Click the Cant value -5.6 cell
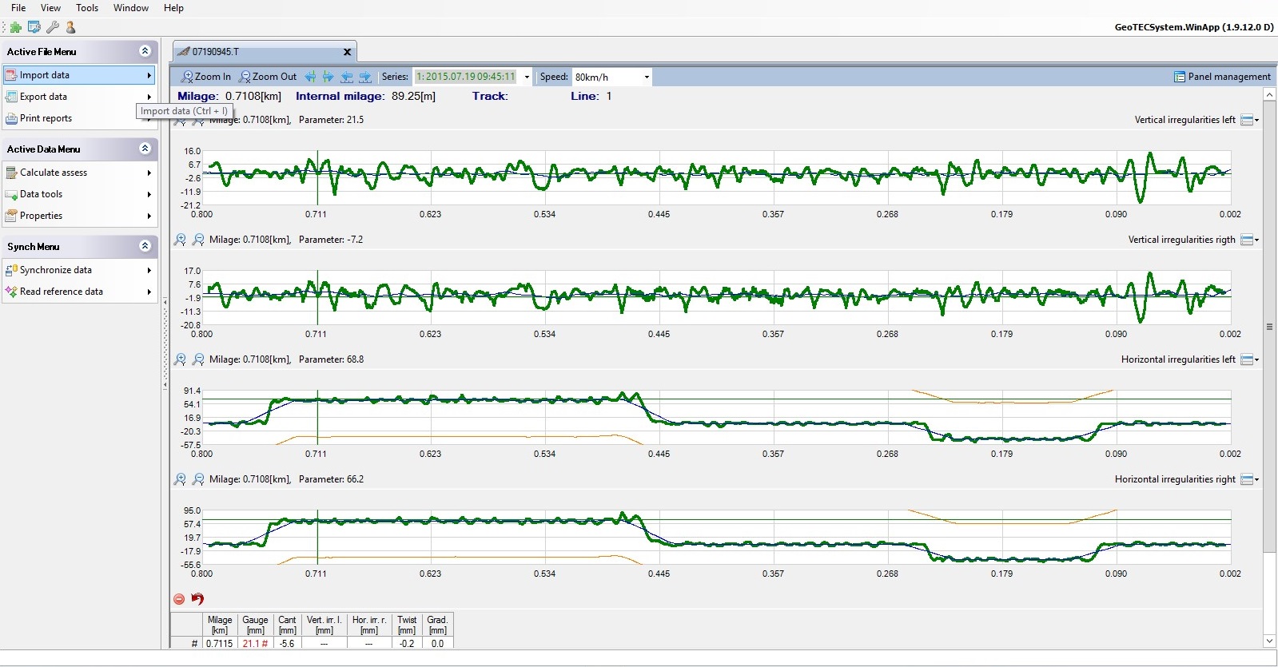 point(287,643)
